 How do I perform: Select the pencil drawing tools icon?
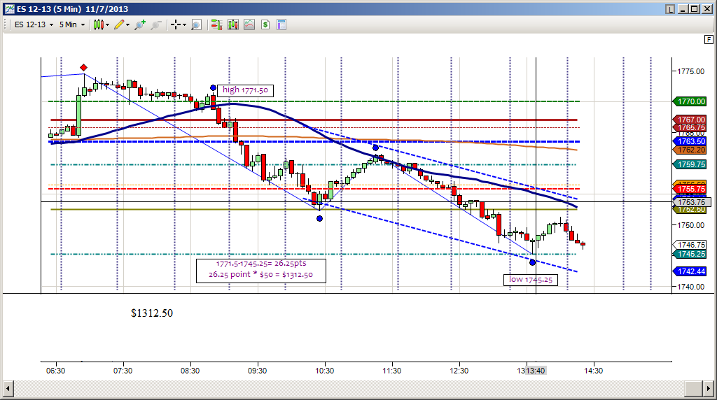click(x=119, y=24)
